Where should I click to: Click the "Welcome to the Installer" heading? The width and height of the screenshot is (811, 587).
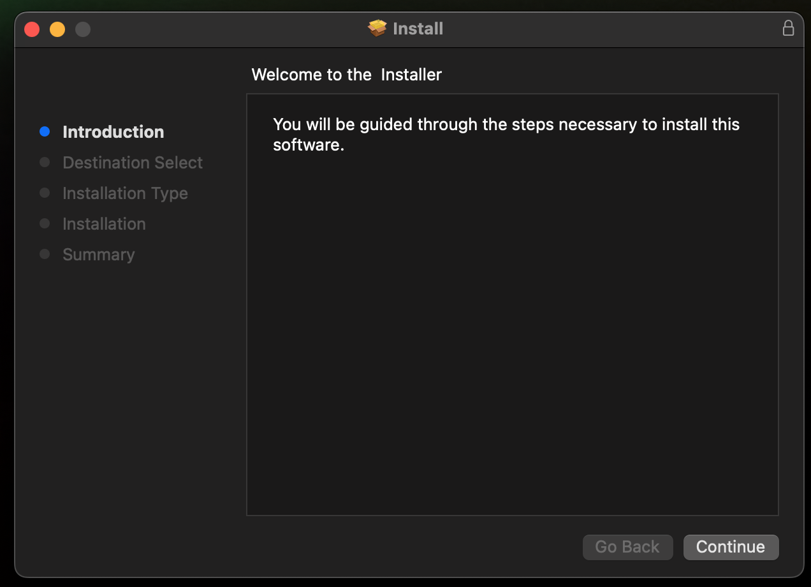coord(346,75)
